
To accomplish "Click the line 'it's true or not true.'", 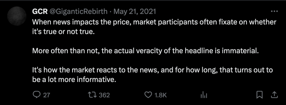I will point(64,32).
